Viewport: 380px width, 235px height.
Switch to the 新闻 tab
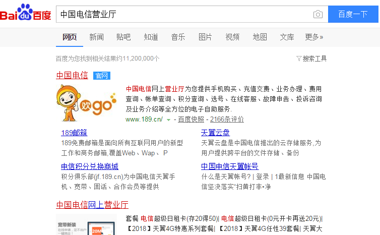96,37
